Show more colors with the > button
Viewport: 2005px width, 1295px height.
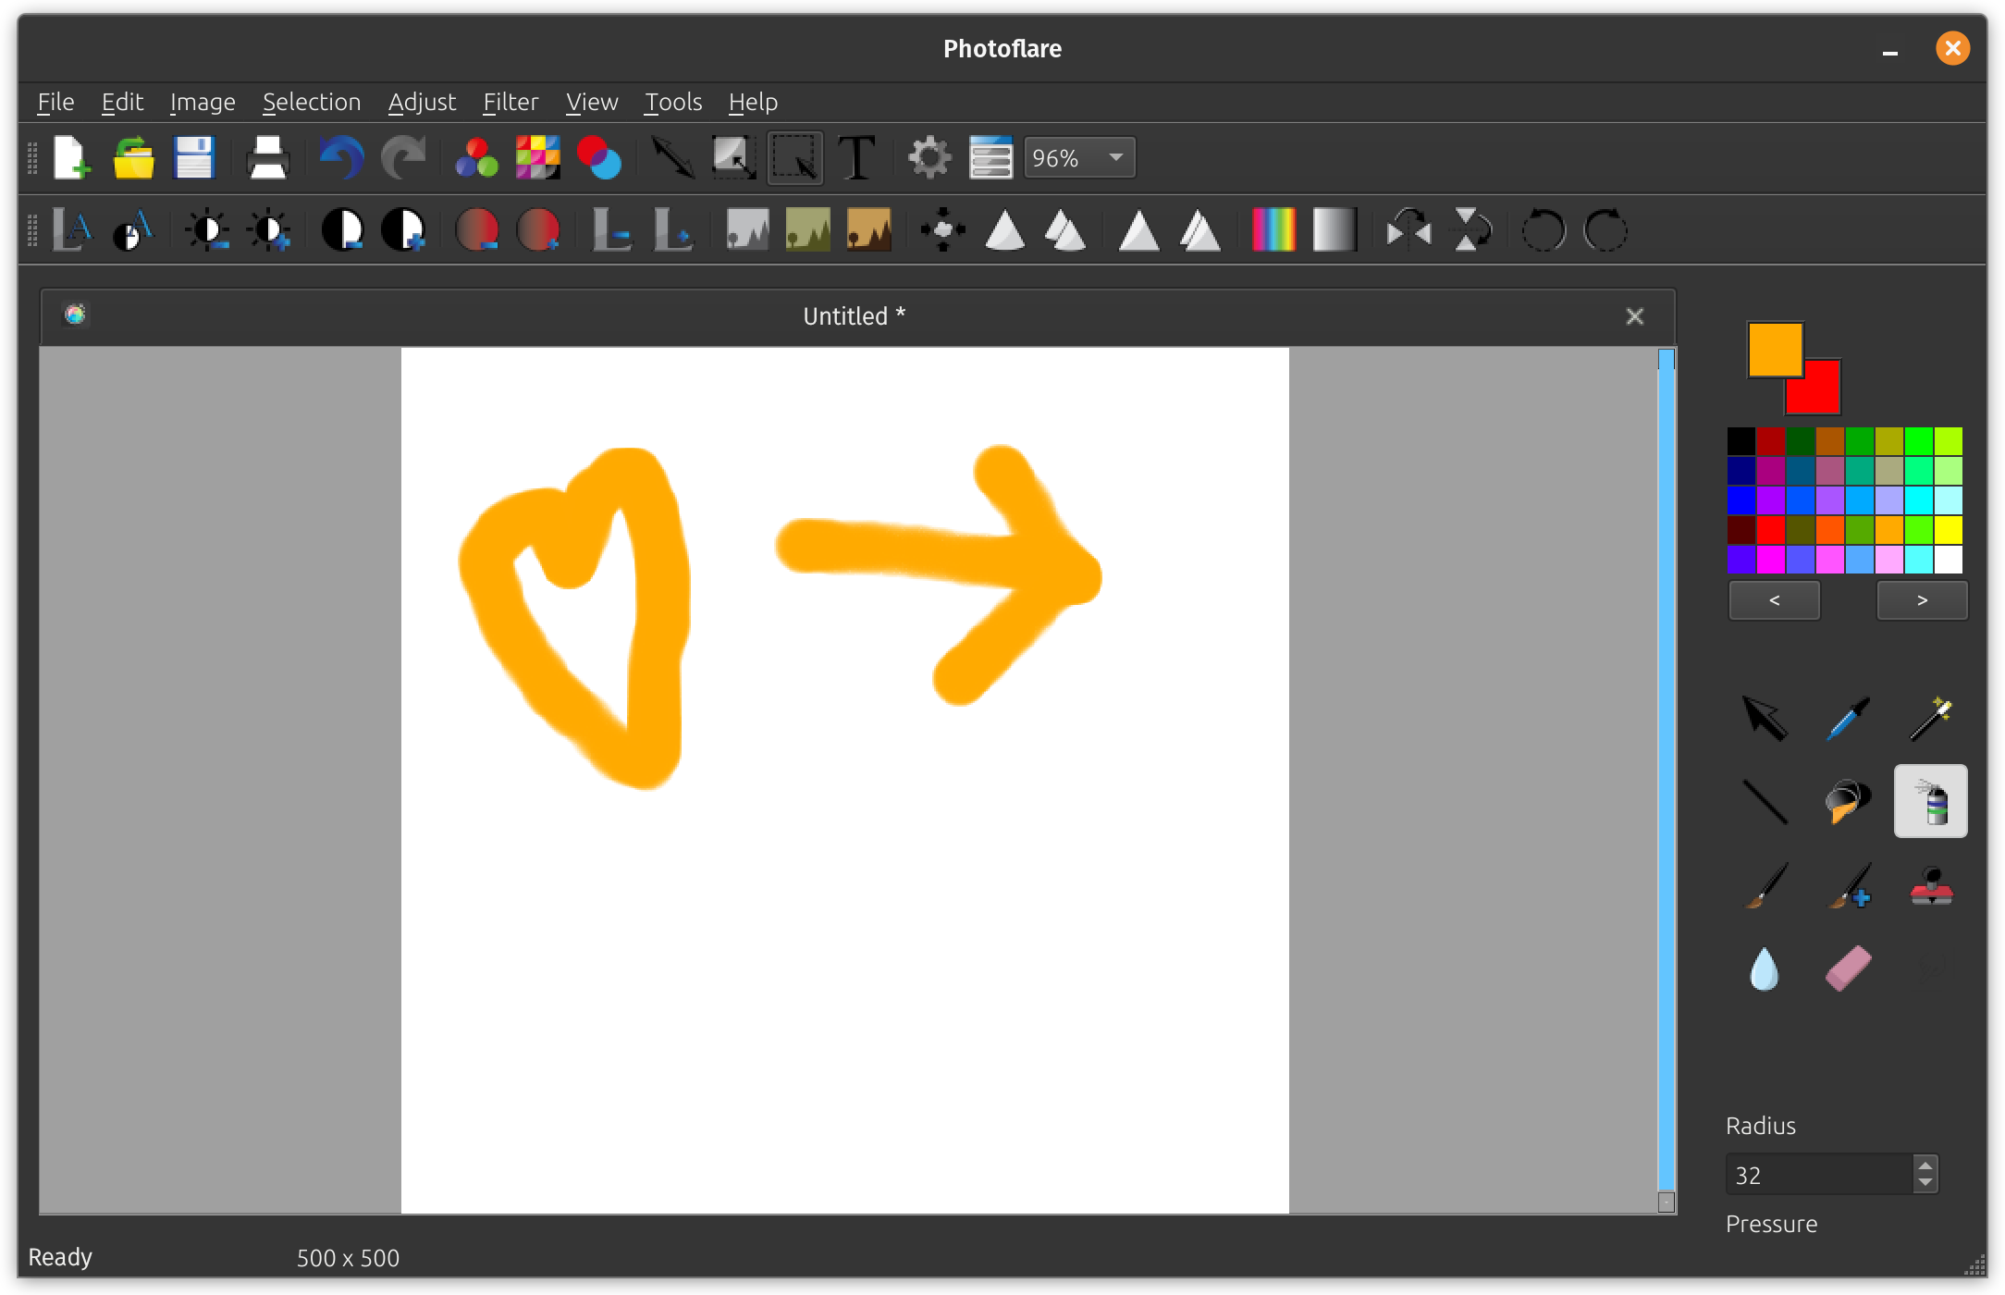(1922, 599)
